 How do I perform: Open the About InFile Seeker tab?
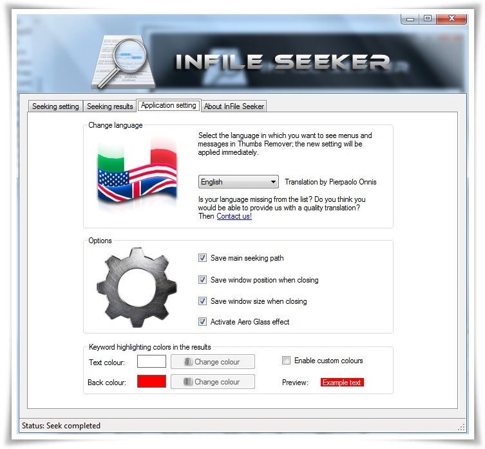tap(234, 106)
